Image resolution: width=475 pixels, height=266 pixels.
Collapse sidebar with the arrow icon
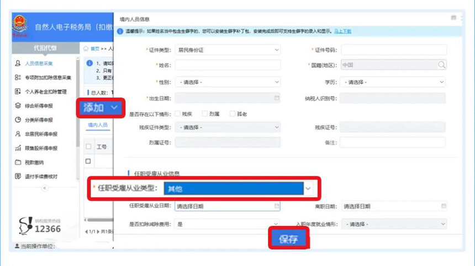click(x=45, y=188)
